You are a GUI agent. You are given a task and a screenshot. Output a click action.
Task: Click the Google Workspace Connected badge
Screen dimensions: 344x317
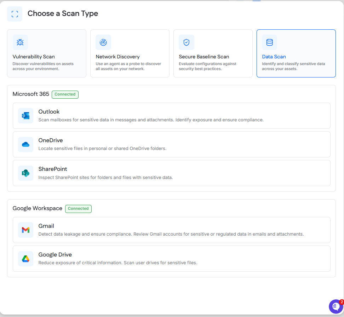pos(78,209)
